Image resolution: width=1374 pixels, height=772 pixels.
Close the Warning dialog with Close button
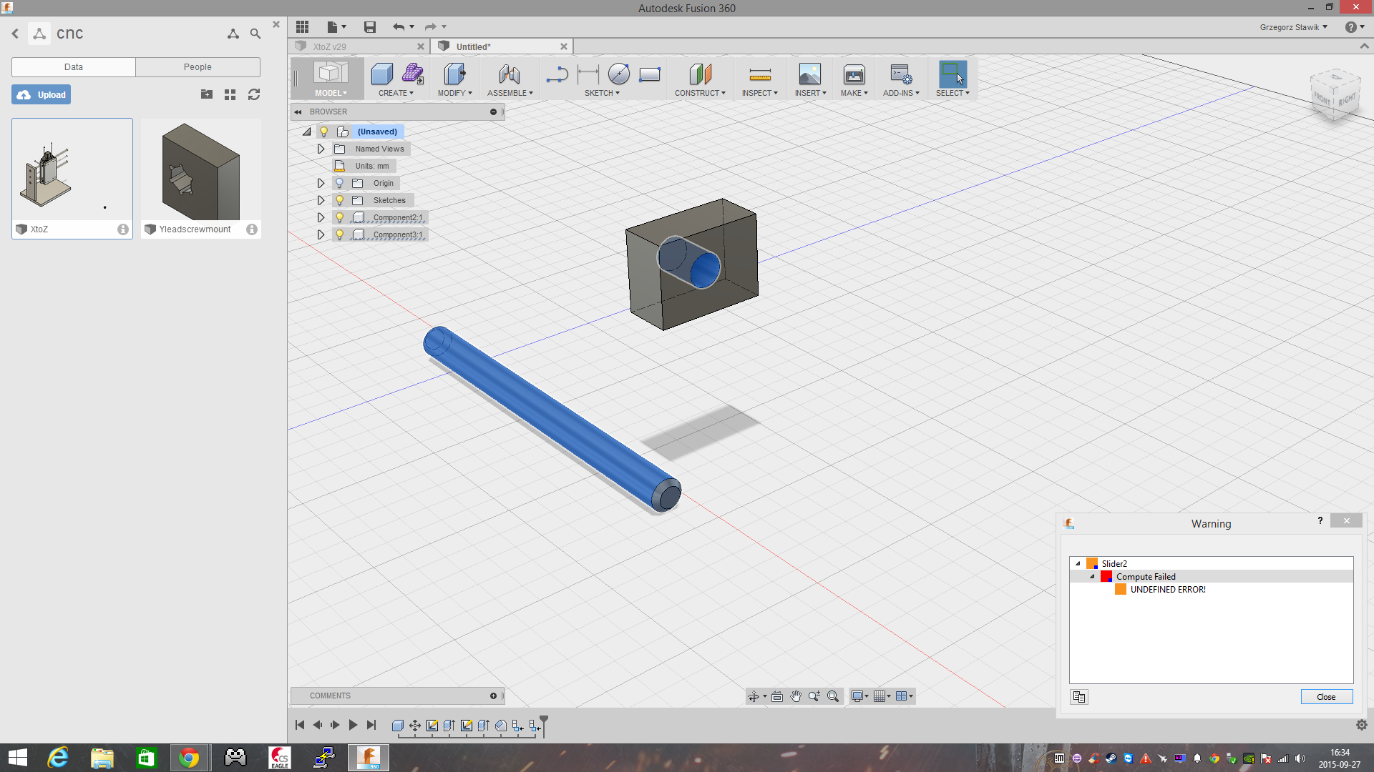(x=1326, y=697)
